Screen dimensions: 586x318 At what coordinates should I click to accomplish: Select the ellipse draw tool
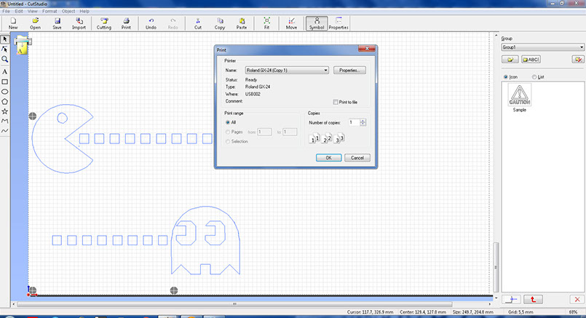pos(5,92)
